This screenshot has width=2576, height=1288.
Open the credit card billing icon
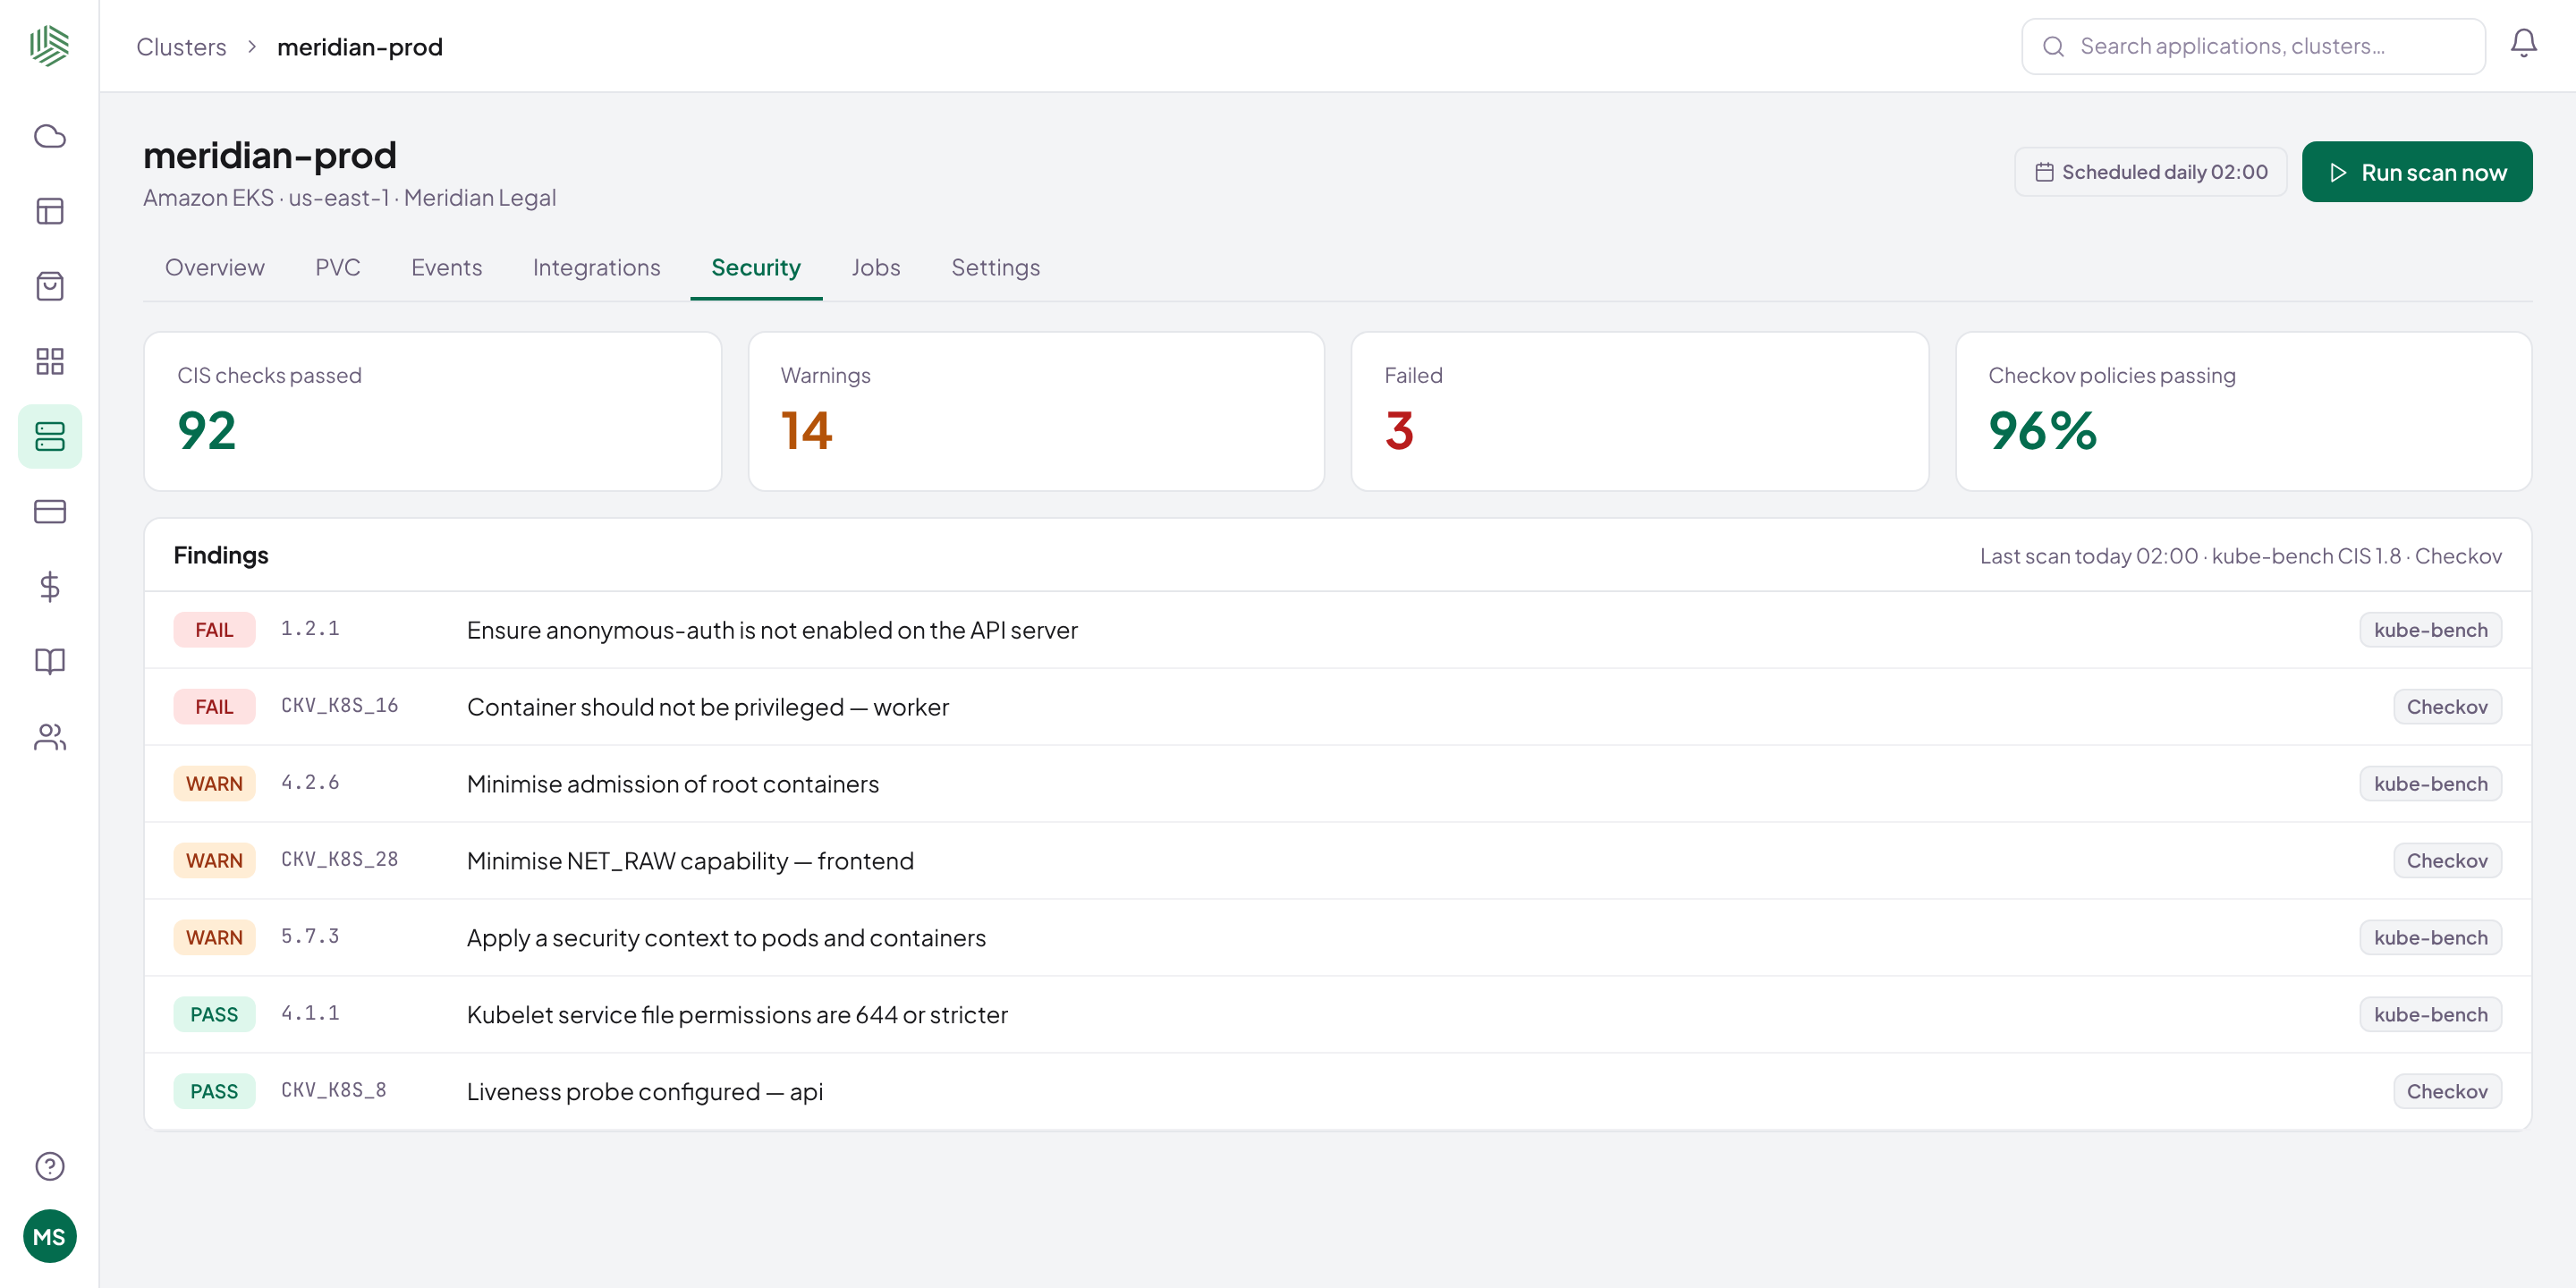pos(49,511)
